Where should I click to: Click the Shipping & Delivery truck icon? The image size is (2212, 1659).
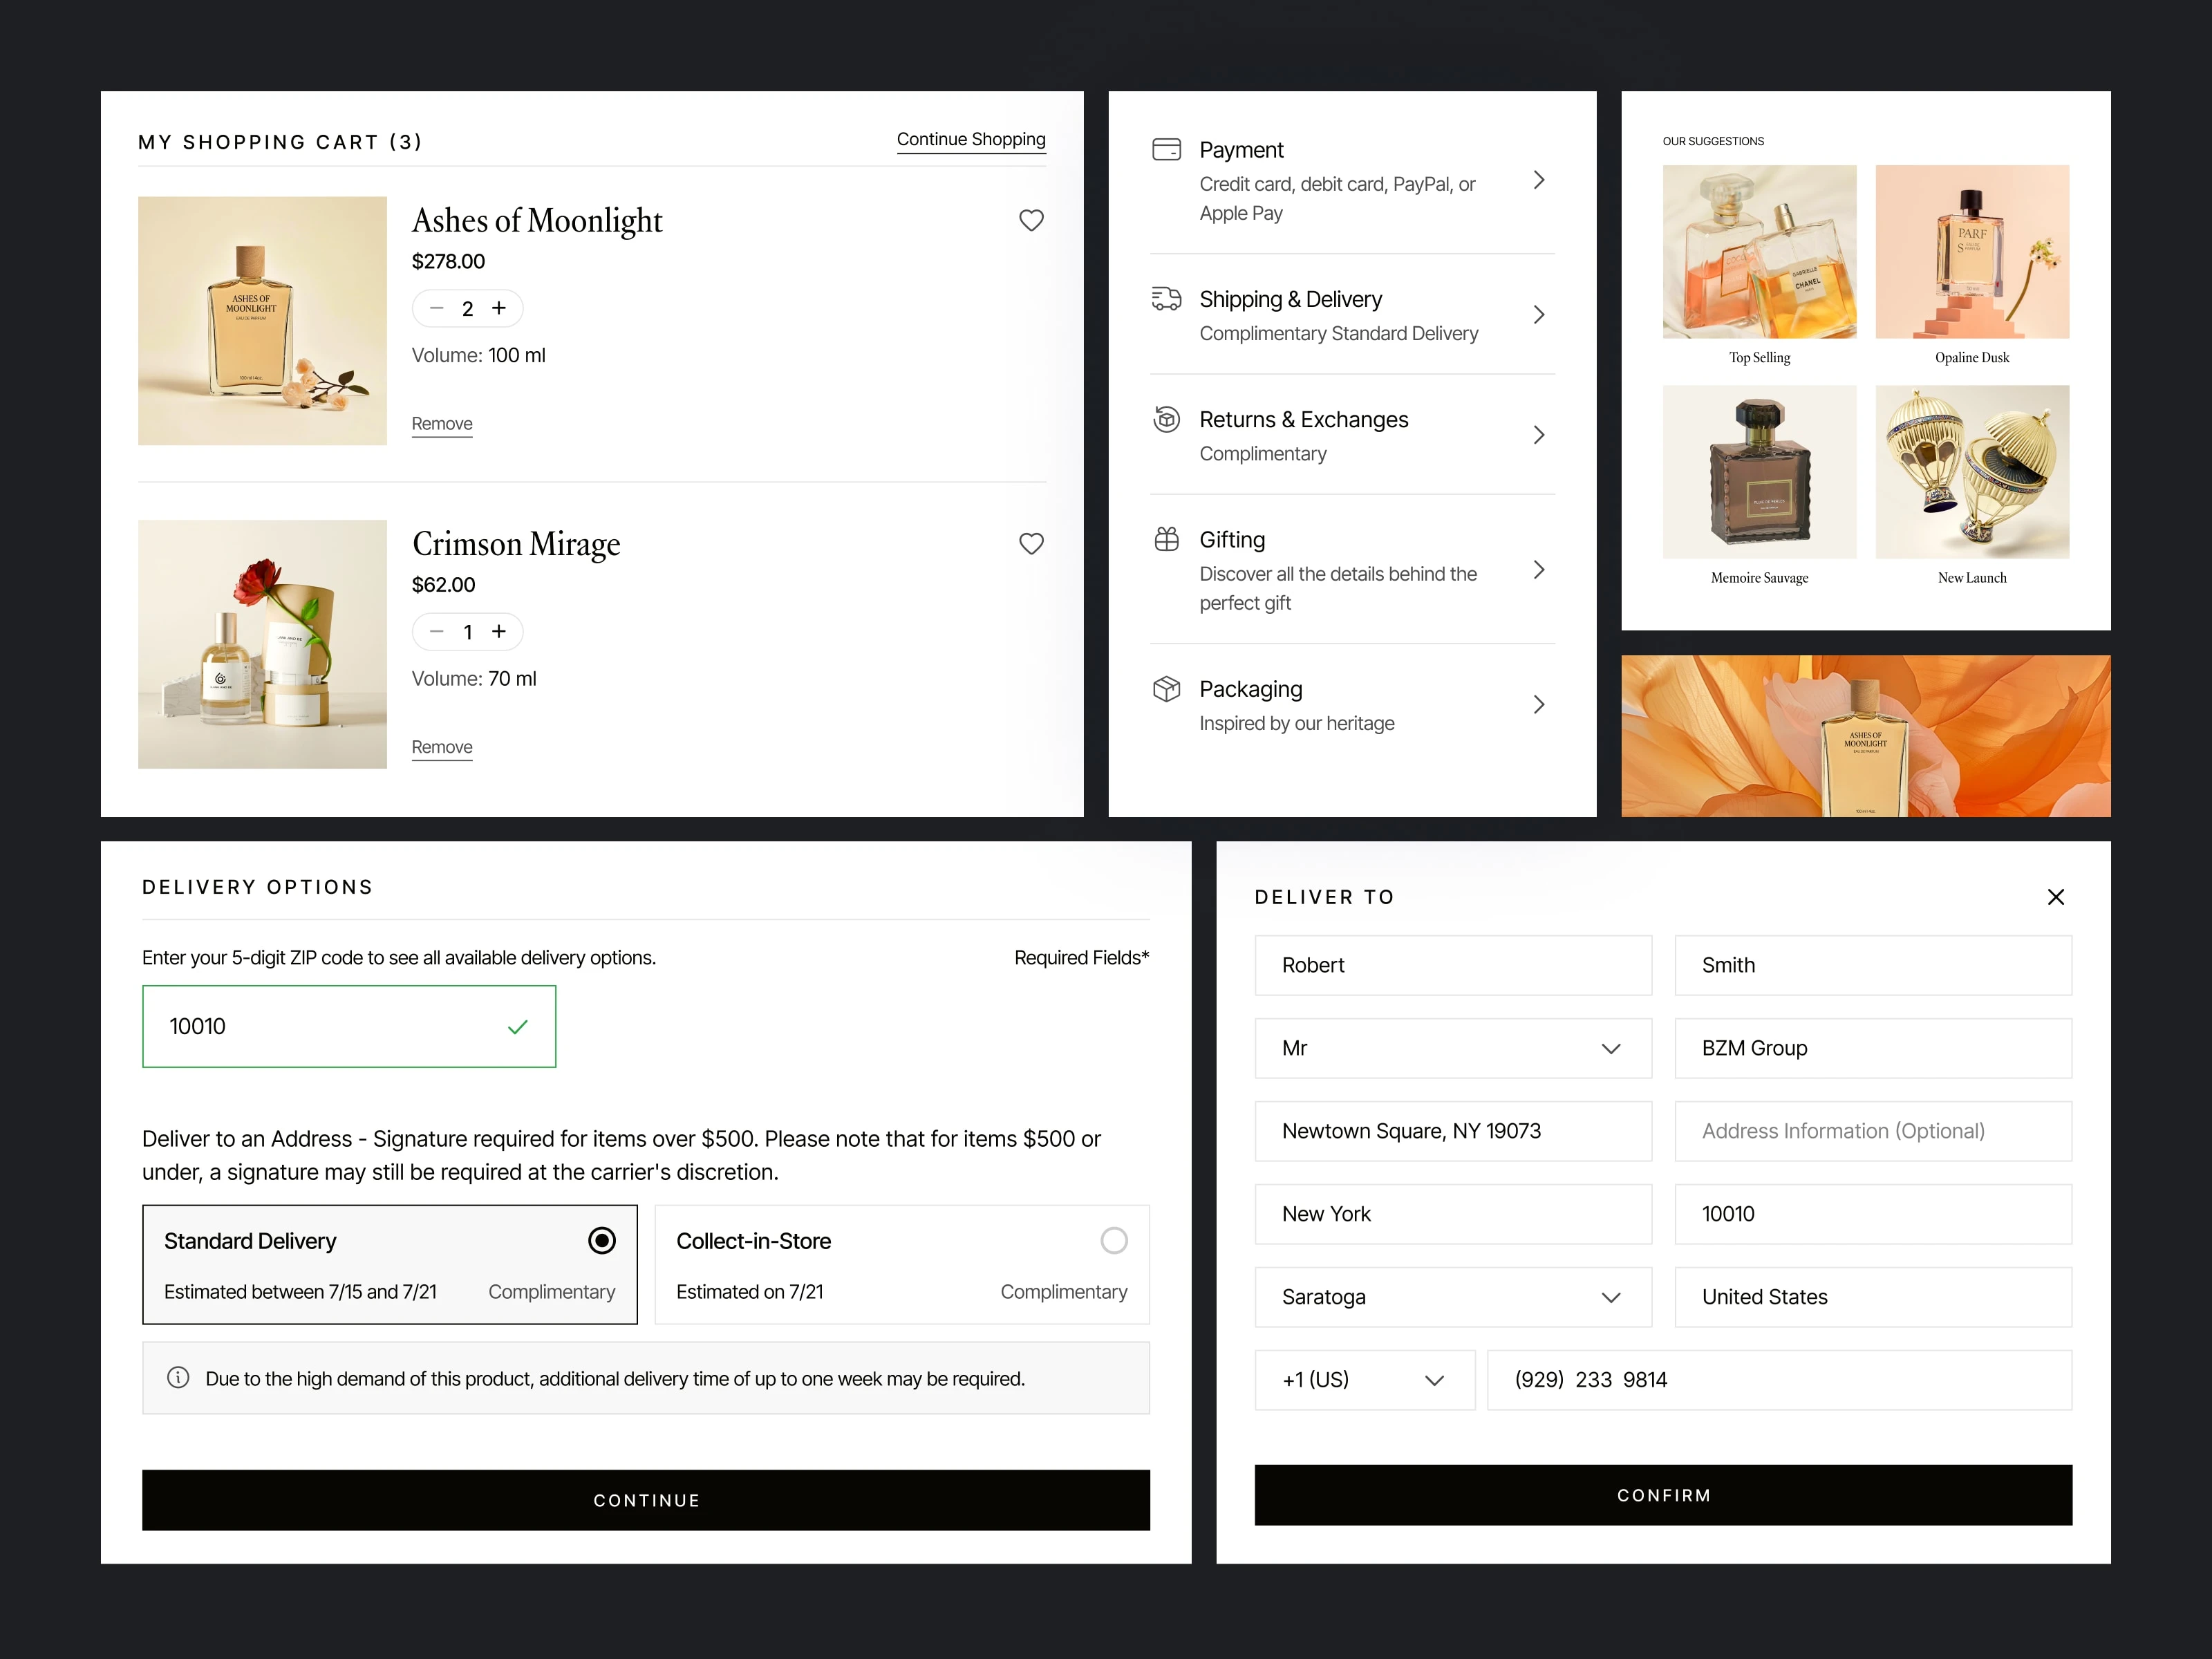pyautogui.click(x=1166, y=298)
